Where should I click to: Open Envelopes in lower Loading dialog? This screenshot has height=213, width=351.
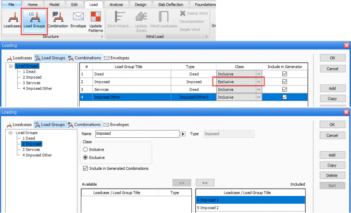coord(116,125)
